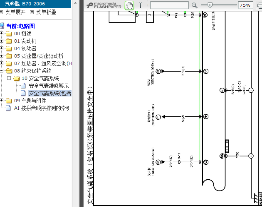262x207 pixels.
Task: Expand the 05 变速器/变速驱动桥 node
Action: [x=2, y=56]
